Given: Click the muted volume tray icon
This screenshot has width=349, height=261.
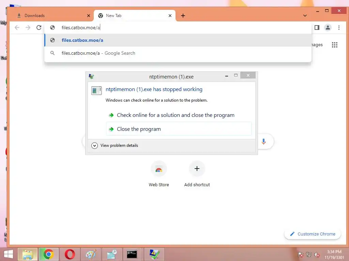Looking at the screenshot, I should pyautogui.click(x=317, y=254).
